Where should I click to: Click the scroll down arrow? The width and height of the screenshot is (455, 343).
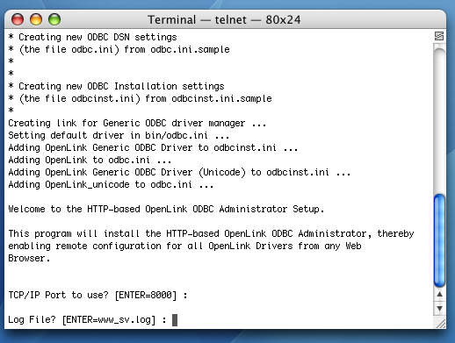click(439, 308)
